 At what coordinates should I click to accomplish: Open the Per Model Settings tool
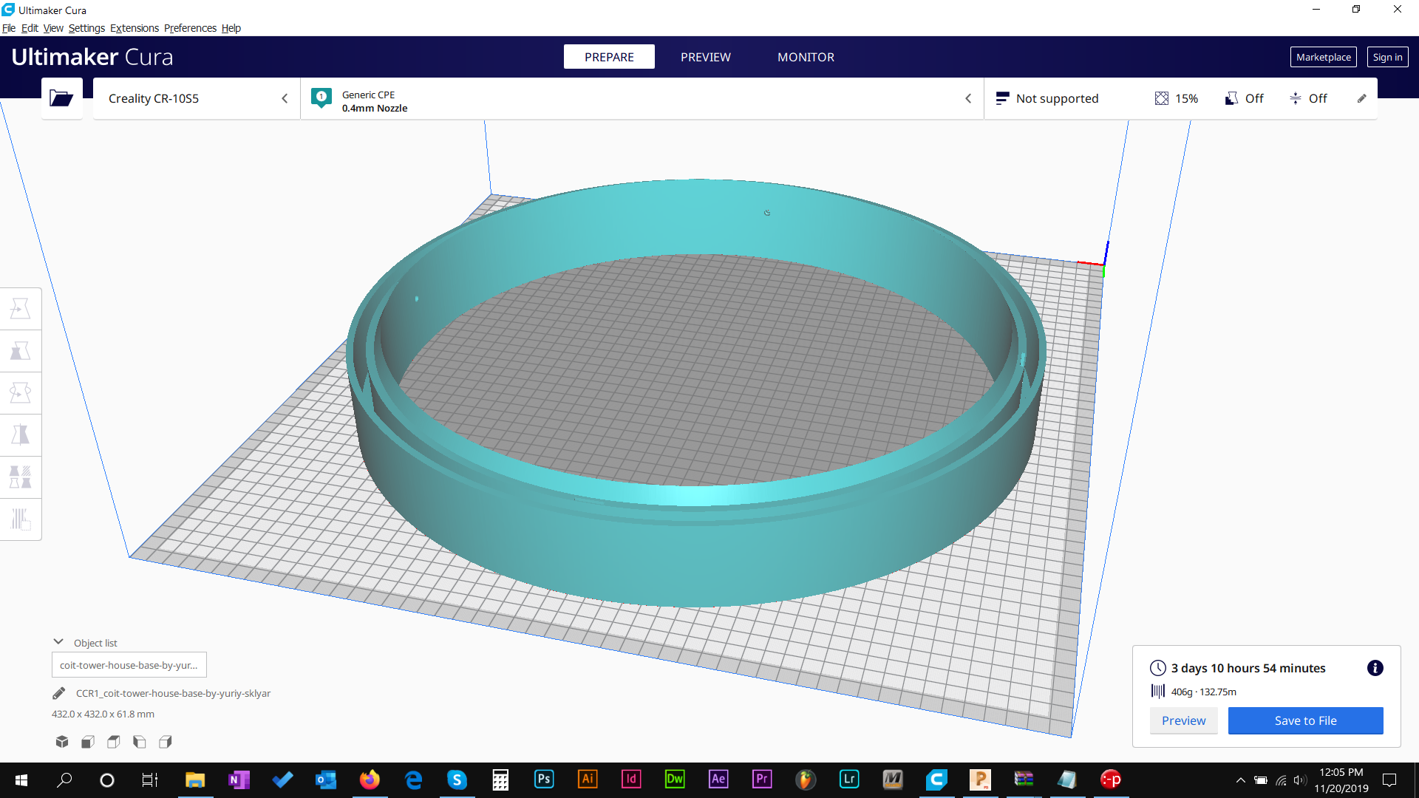click(21, 477)
